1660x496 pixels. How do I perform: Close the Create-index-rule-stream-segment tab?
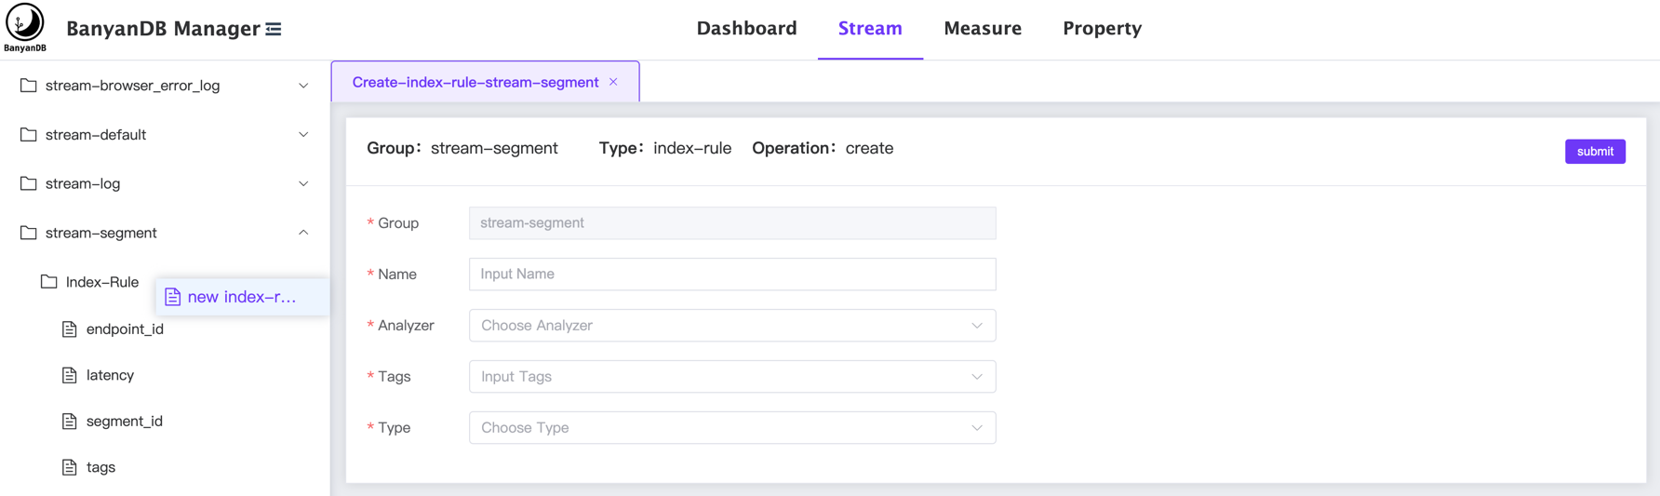pos(613,82)
